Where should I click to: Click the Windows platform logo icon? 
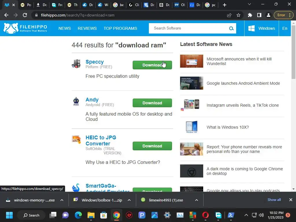click(251, 28)
